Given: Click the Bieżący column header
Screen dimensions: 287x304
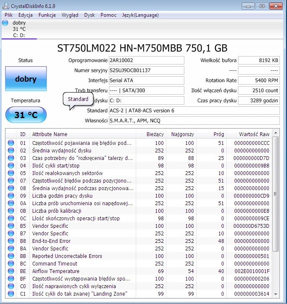Looking at the screenshot, I should pos(151,134).
